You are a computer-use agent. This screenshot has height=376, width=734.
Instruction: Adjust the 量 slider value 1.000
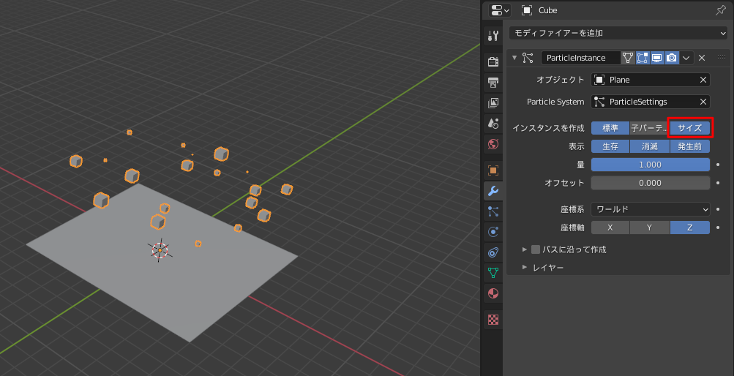click(x=650, y=165)
